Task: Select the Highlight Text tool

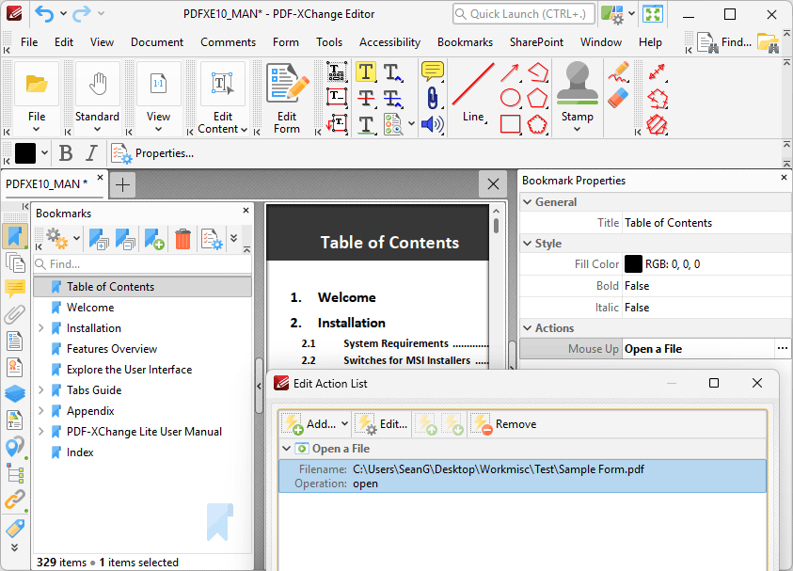Action: pyautogui.click(x=366, y=71)
